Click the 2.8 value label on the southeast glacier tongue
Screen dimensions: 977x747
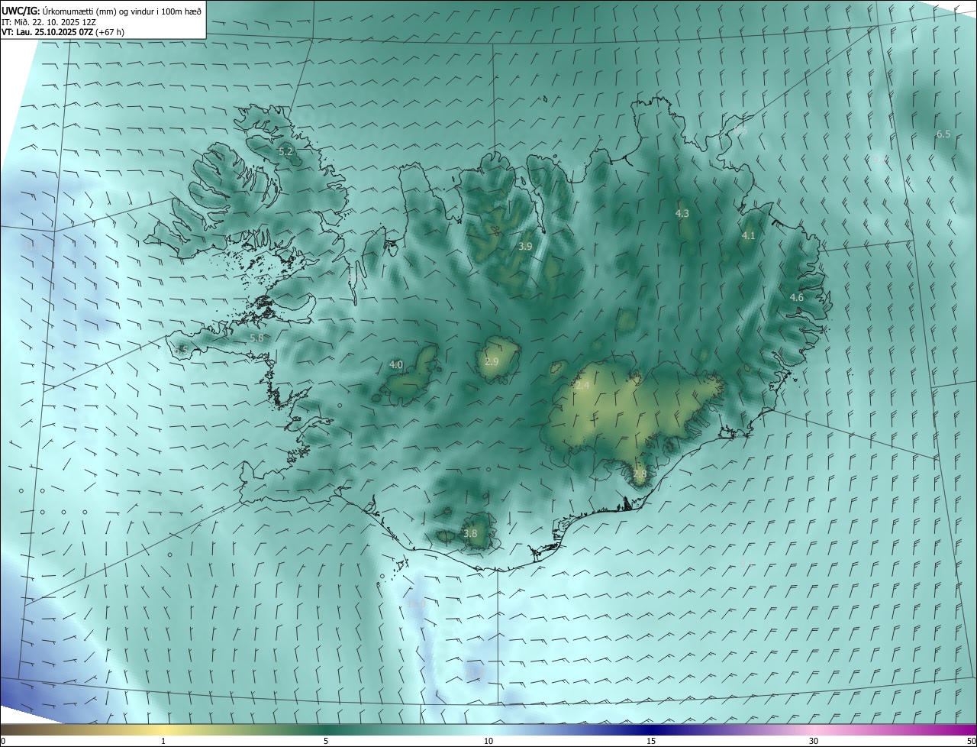tap(640, 474)
